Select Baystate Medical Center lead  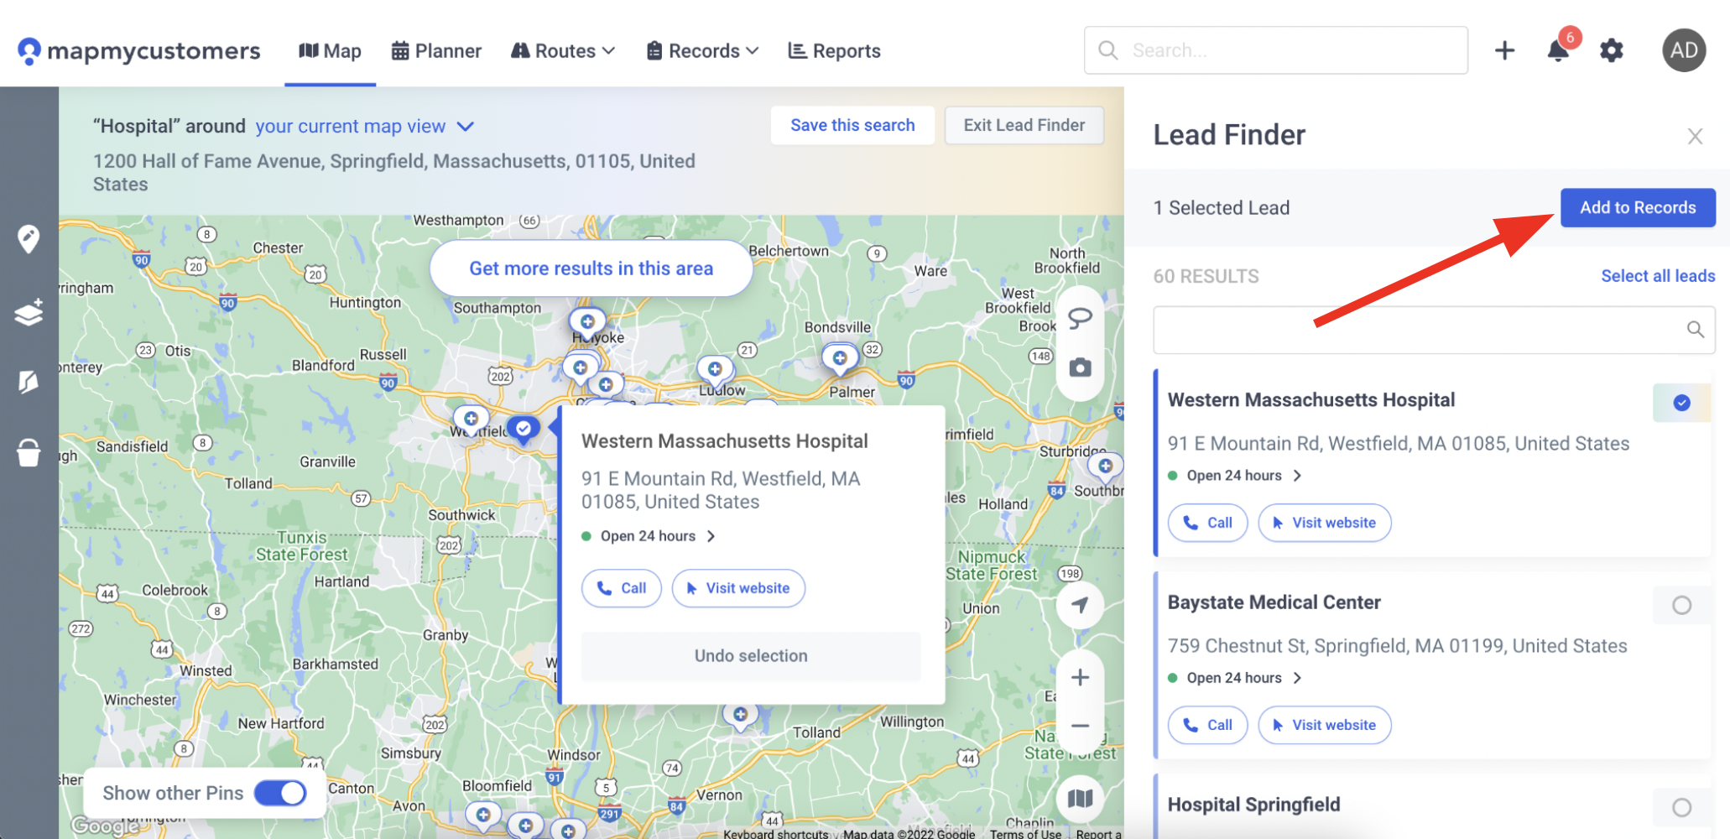1681,605
